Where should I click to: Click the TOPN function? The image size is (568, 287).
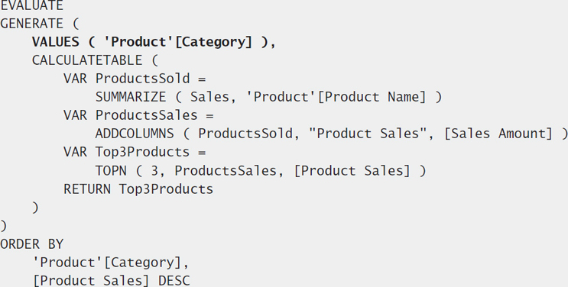111,171
